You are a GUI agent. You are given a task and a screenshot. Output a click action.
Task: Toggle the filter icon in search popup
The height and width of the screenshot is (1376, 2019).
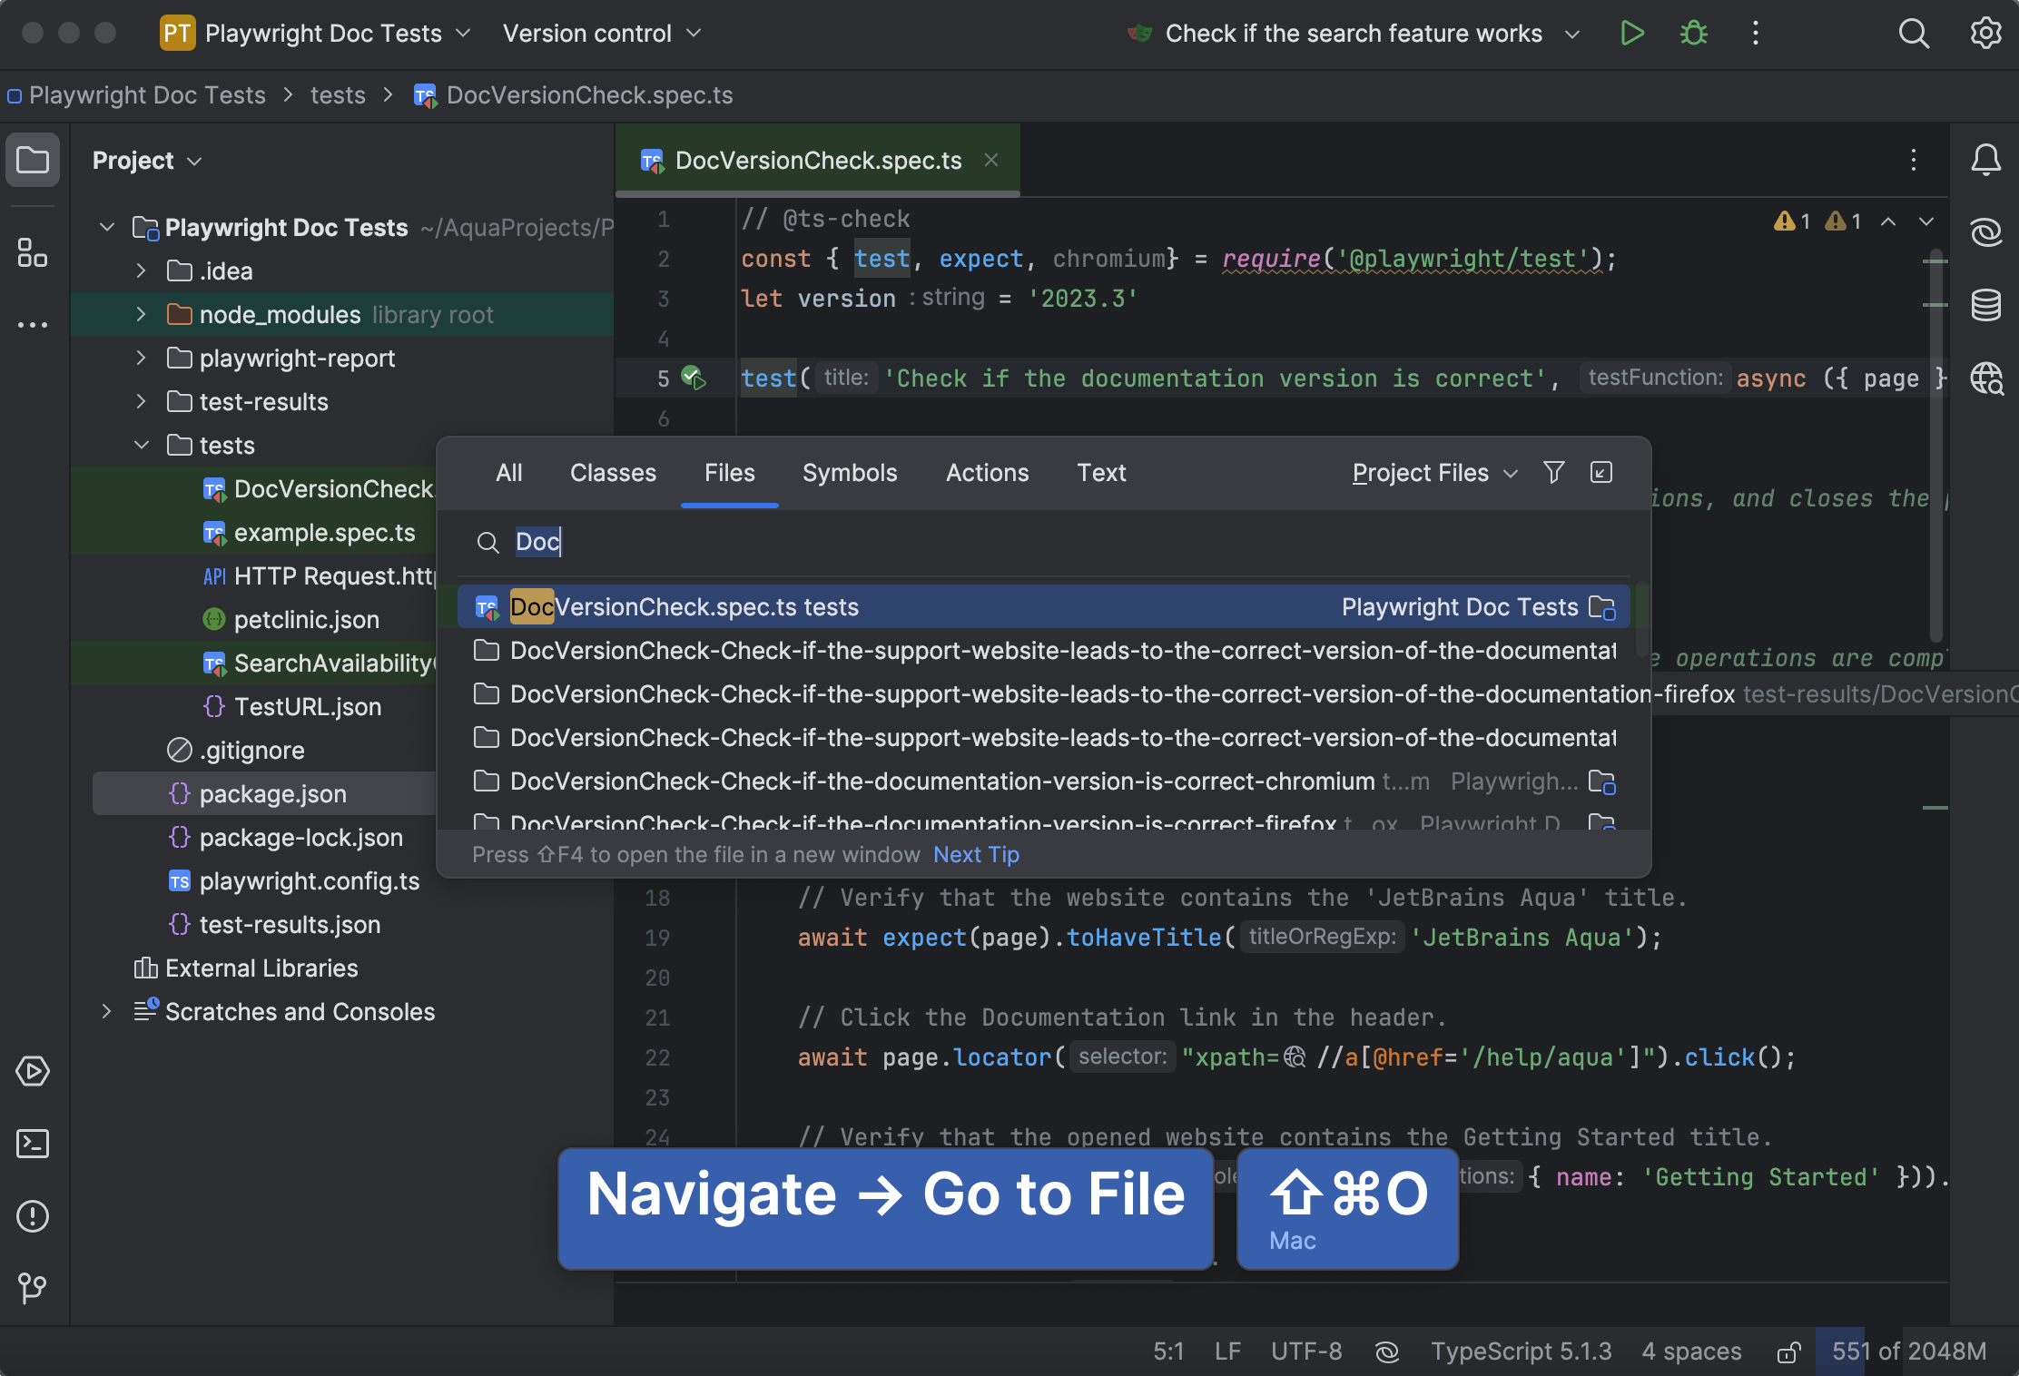1553,472
